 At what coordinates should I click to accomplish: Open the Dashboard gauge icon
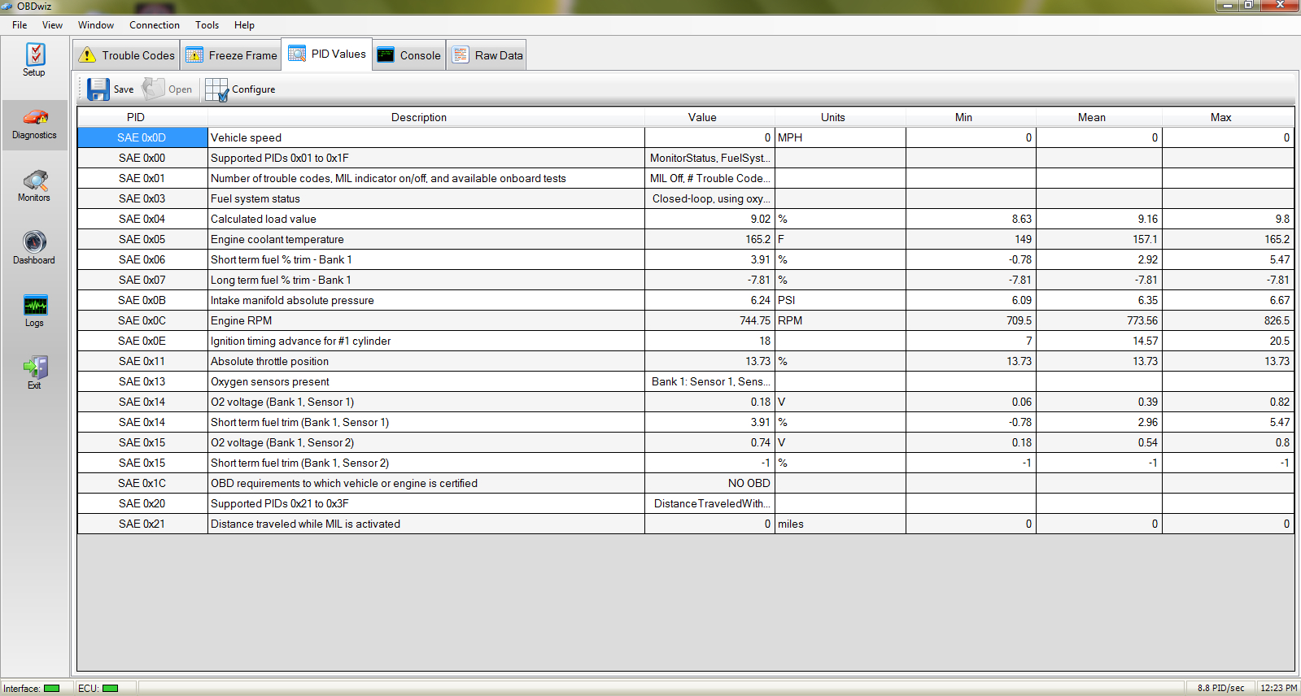pos(34,241)
